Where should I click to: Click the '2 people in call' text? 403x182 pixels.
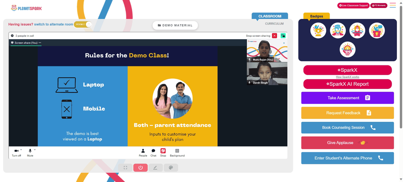(25, 36)
